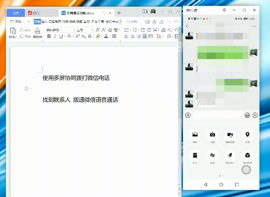Apply italic formatting in WPS
Viewport: 270px width, 197px height.
(x=55, y=36)
